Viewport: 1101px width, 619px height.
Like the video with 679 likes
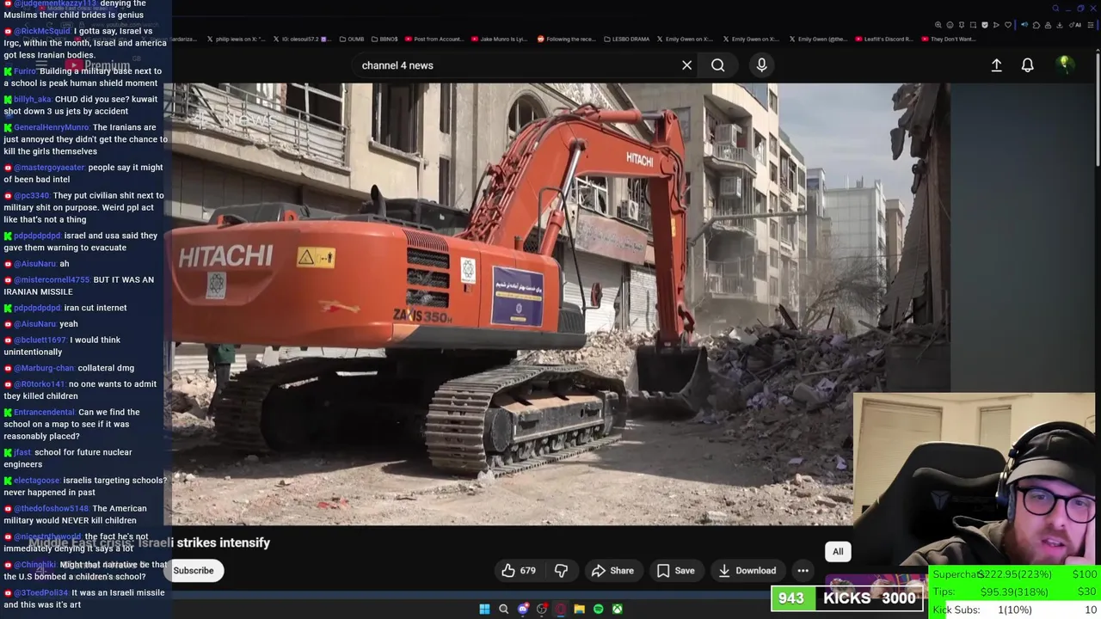[519, 570]
